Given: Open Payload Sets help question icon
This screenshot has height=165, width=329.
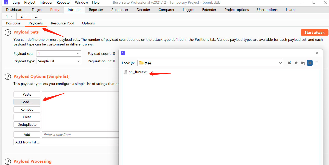Looking at the screenshot, I should click(x=8, y=32).
